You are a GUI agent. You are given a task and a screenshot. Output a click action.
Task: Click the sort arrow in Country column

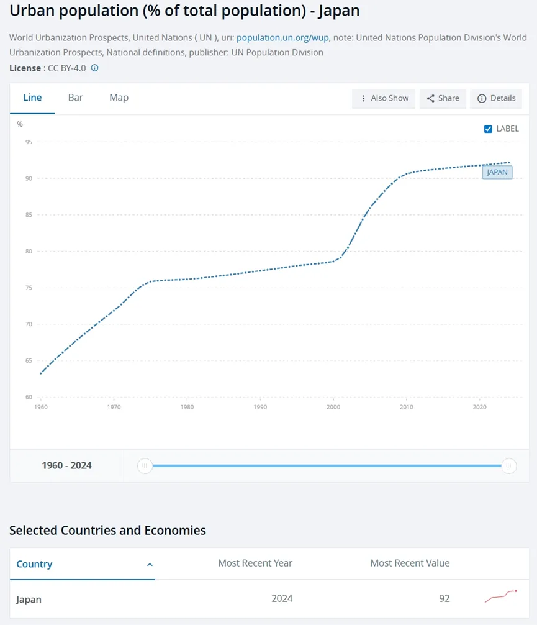pos(150,565)
